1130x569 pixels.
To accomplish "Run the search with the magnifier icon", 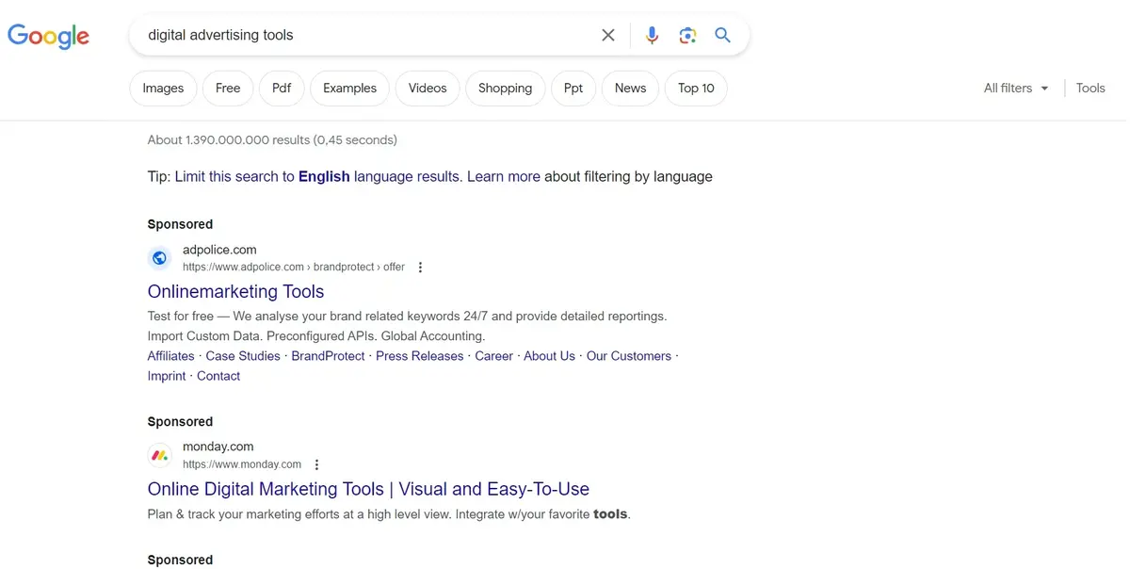I will (723, 35).
